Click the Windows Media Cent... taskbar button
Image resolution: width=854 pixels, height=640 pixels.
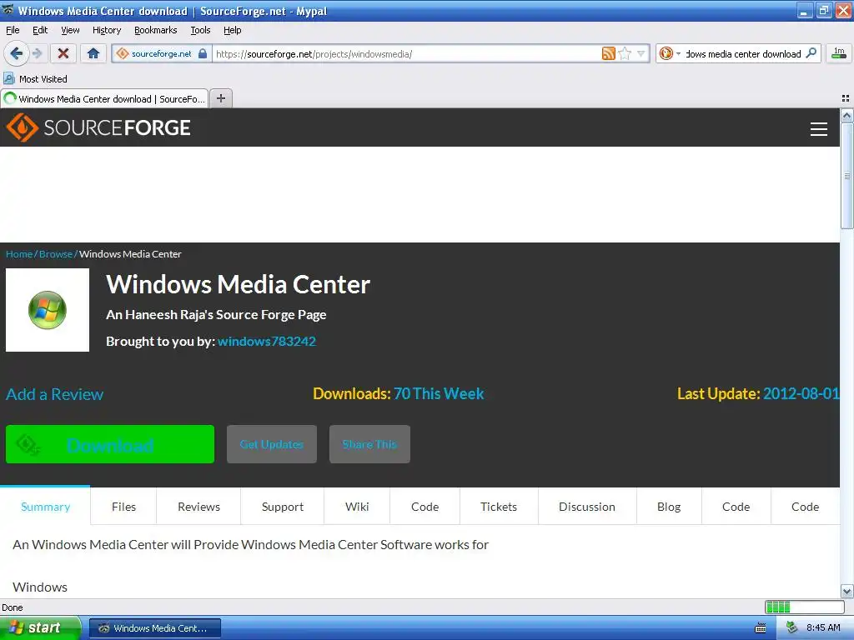[x=154, y=628]
